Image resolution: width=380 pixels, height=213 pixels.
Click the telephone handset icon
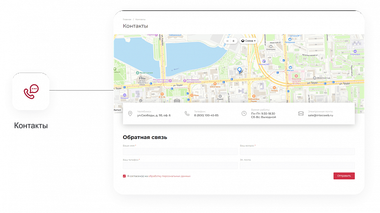click(x=187, y=113)
